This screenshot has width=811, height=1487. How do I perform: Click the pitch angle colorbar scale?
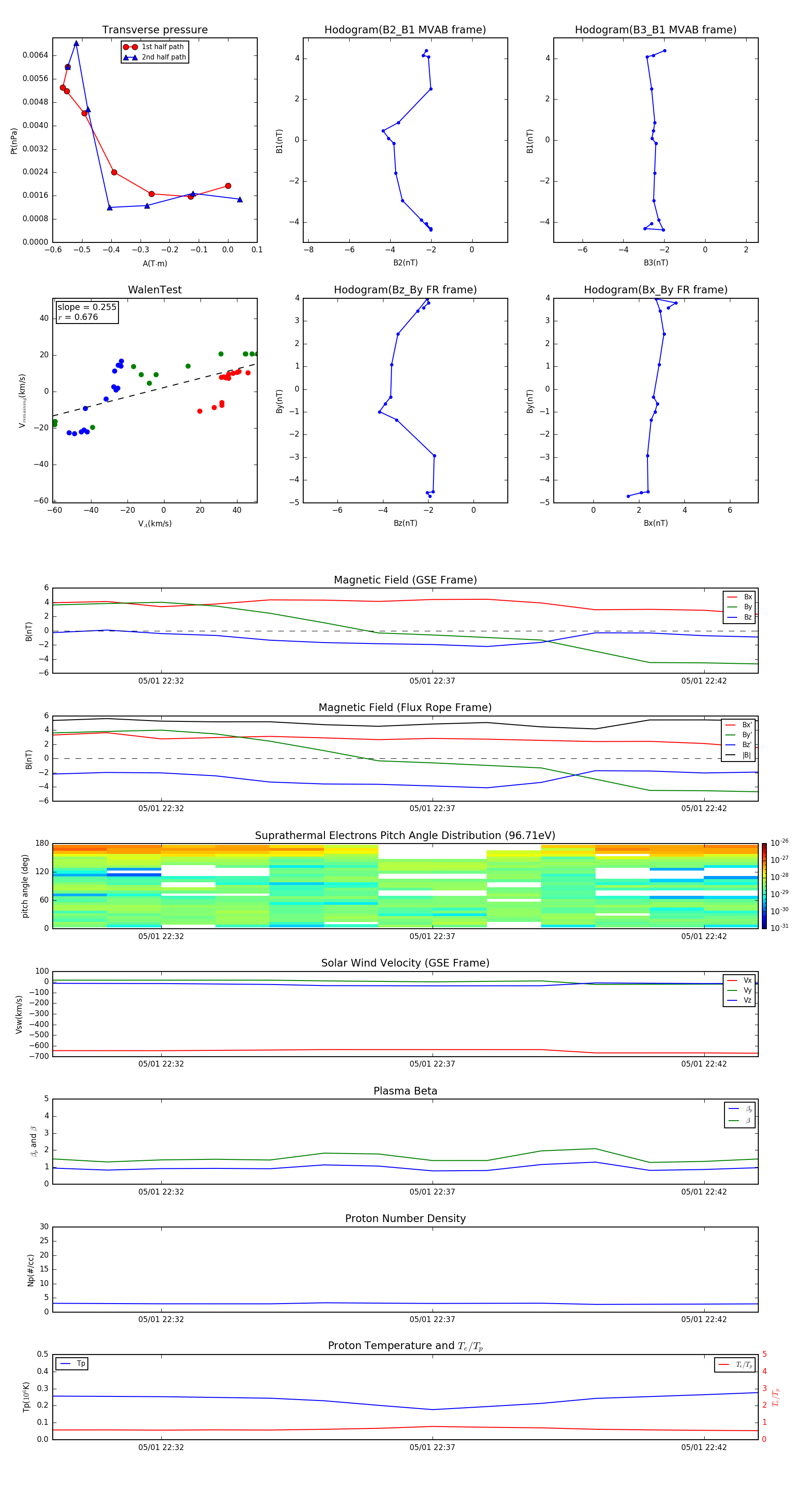tap(764, 886)
